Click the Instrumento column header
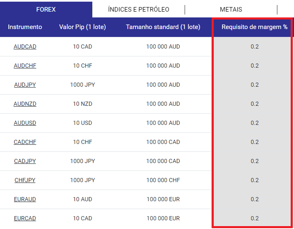 [x=25, y=27]
